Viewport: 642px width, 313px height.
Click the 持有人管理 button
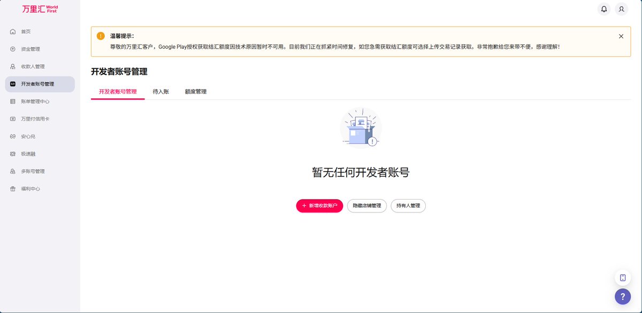408,205
